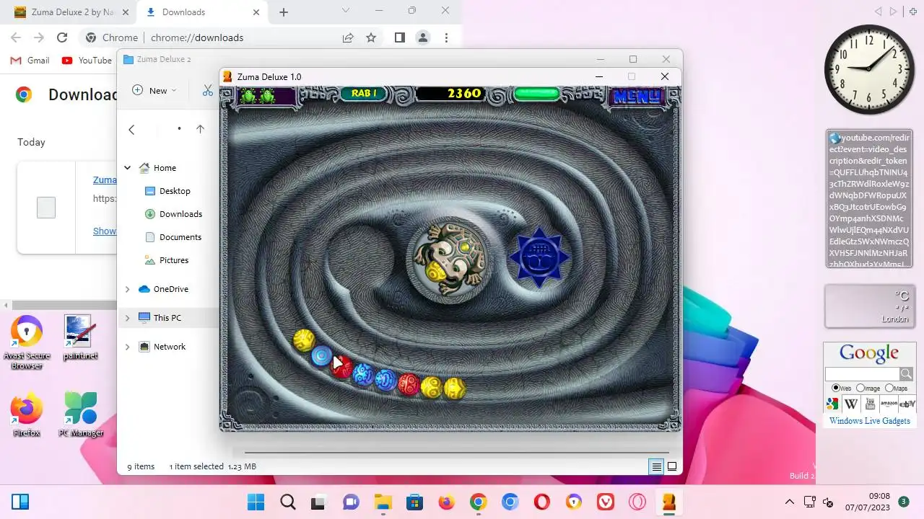Select Image radio button in Google gadget

860,388
